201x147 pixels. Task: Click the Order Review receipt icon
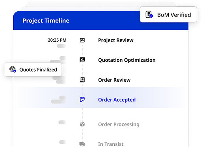(x=82, y=80)
